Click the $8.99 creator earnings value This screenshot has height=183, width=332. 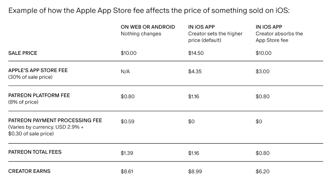click(x=195, y=172)
